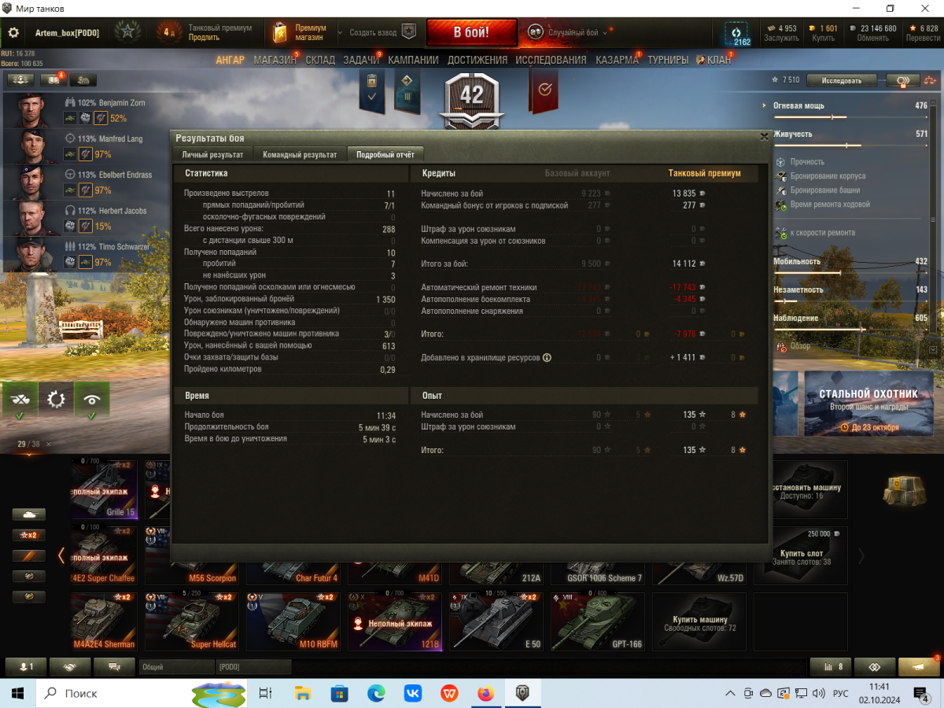Screen dimensions: 944x708
Task: Click the info icon next to Добавлено в хранилище ресурсов
Action: tap(547, 357)
